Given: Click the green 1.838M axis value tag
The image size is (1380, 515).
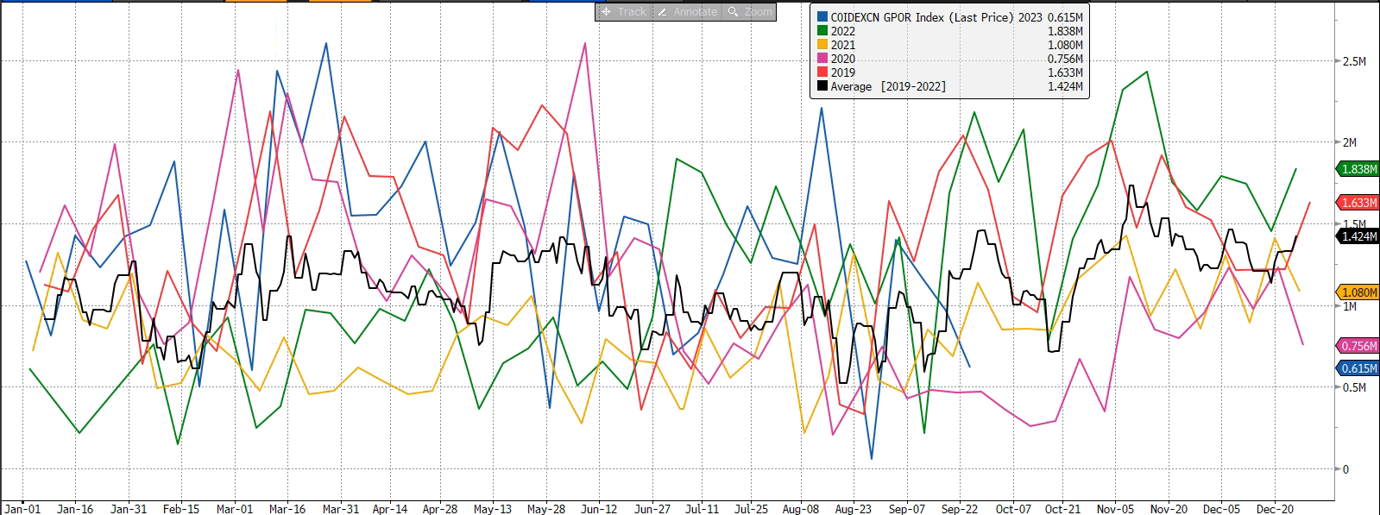Looking at the screenshot, I should [x=1358, y=169].
